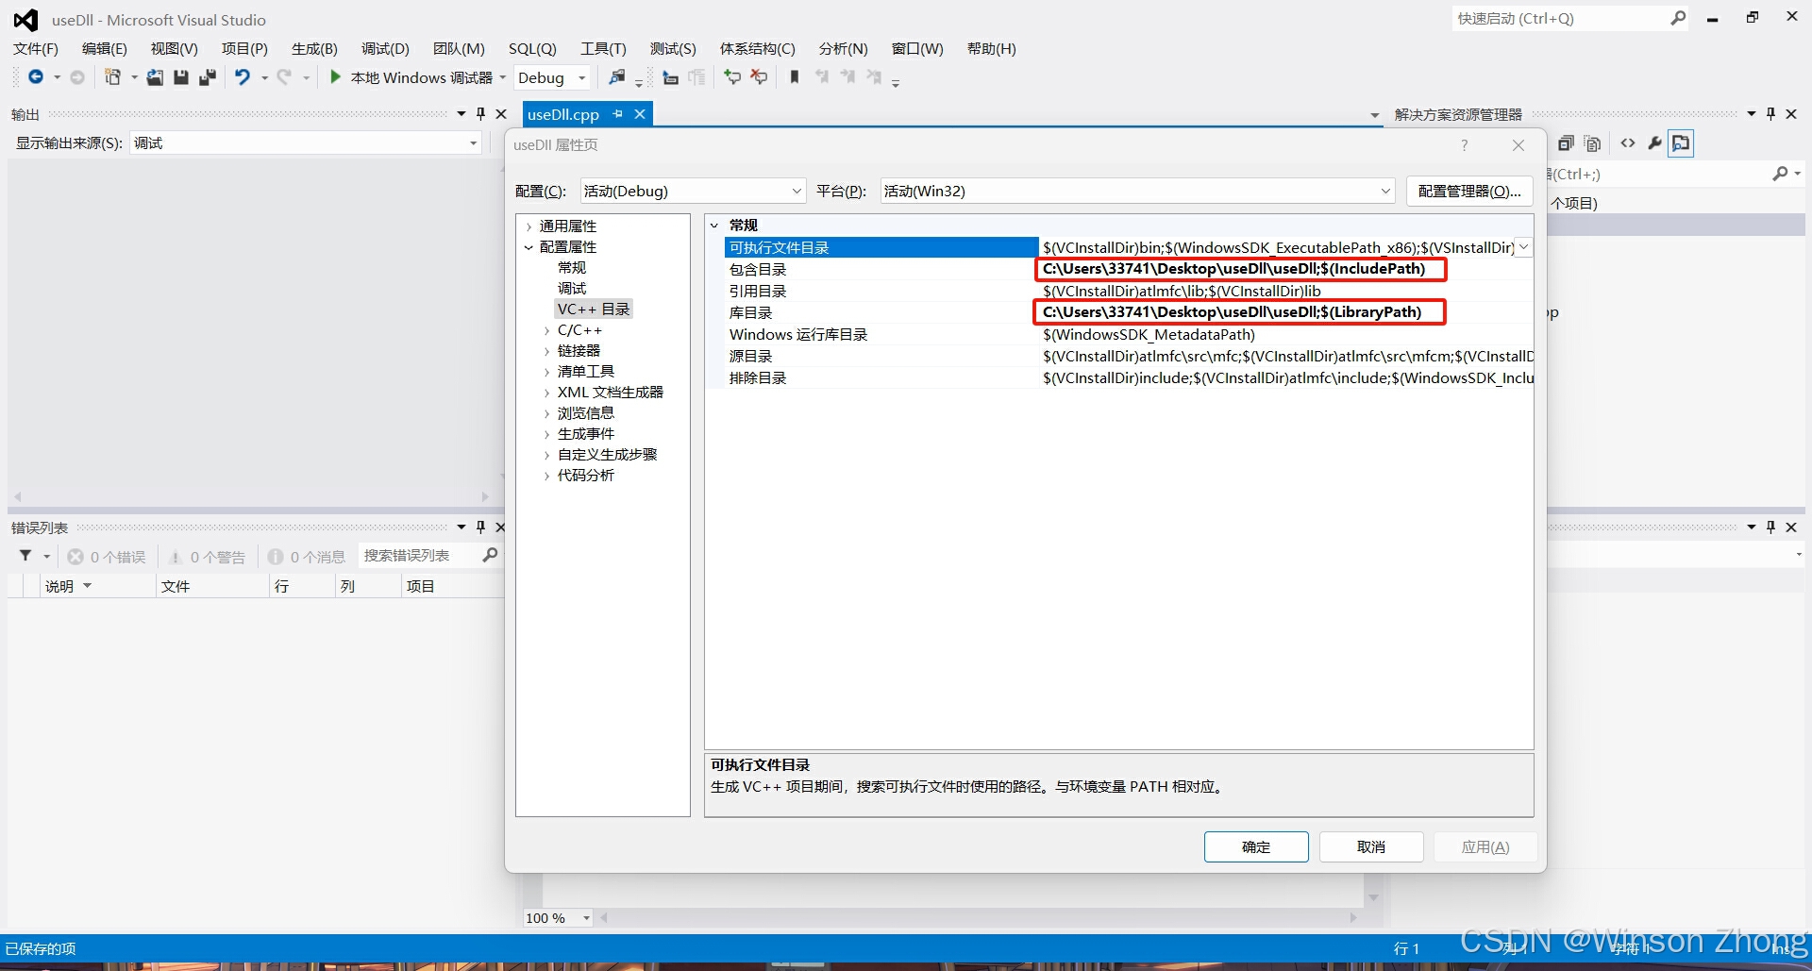The width and height of the screenshot is (1812, 971).
Task: Start the 本地 Windows 调试器
Action: 415,77
